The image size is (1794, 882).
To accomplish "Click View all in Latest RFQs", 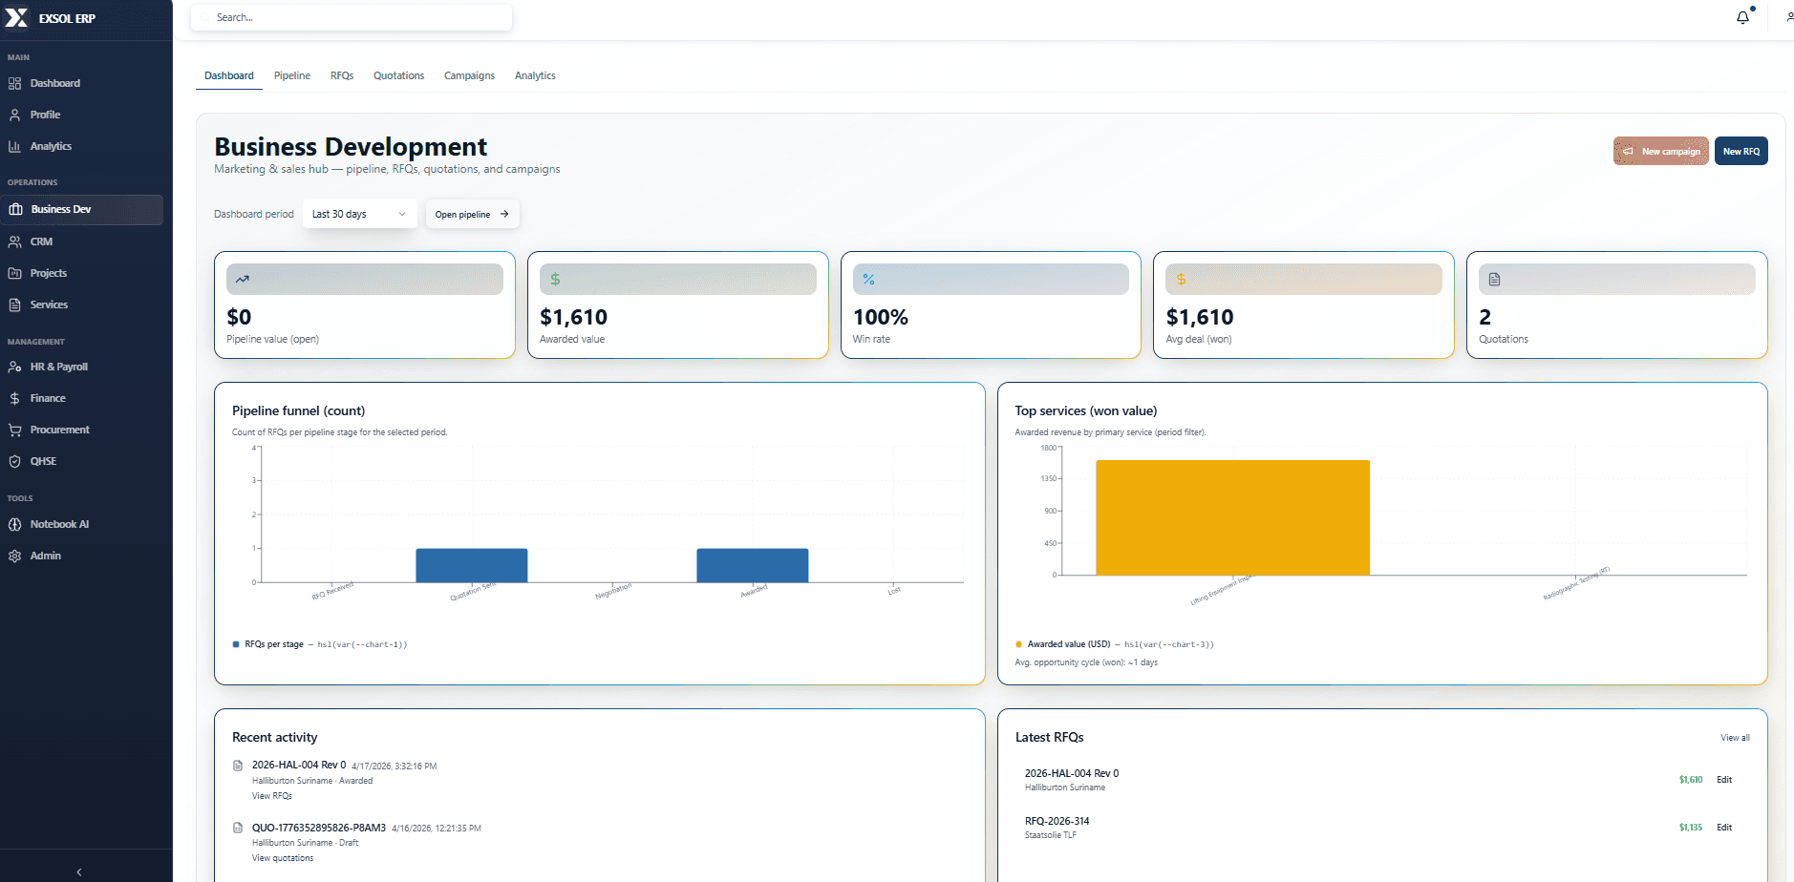I will [x=1735, y=738].
